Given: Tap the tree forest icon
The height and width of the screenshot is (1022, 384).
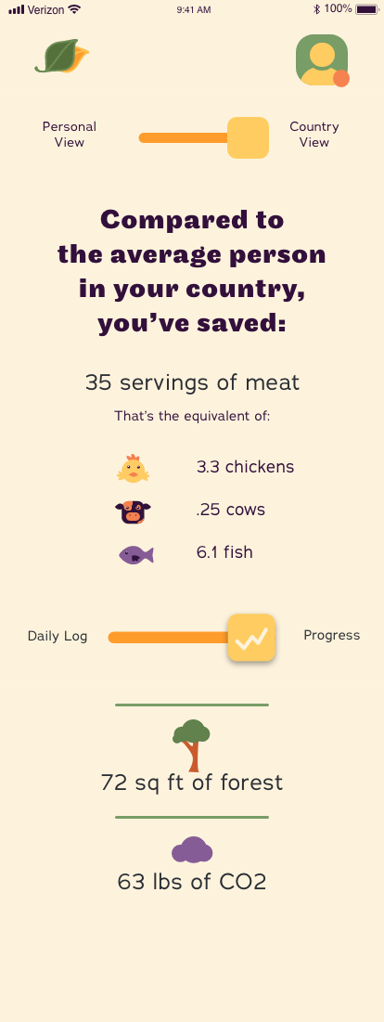Looking at the screenshot, I should (191, 745).
